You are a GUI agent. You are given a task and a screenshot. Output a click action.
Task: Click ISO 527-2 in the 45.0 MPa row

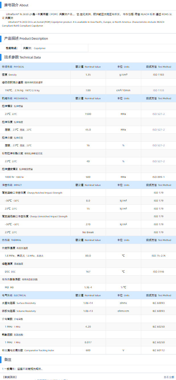158,130
